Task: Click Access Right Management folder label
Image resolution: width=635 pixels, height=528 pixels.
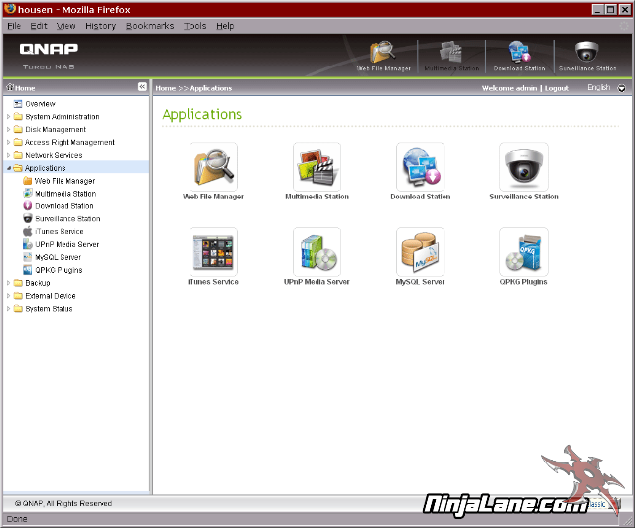Action: click(69, 142)
